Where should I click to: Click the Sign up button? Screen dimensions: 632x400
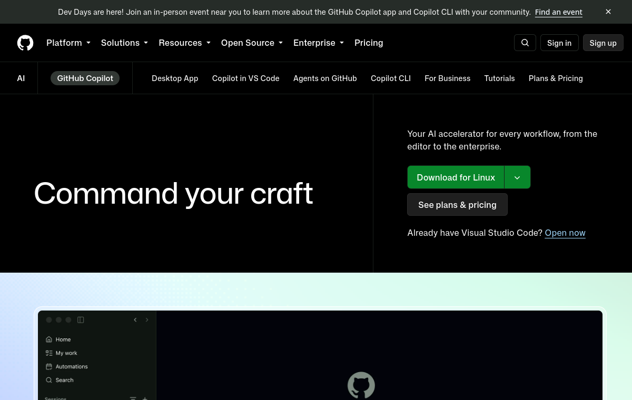pos(603,43)
